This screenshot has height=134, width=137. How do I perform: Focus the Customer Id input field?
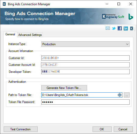[x=85, y=58]
